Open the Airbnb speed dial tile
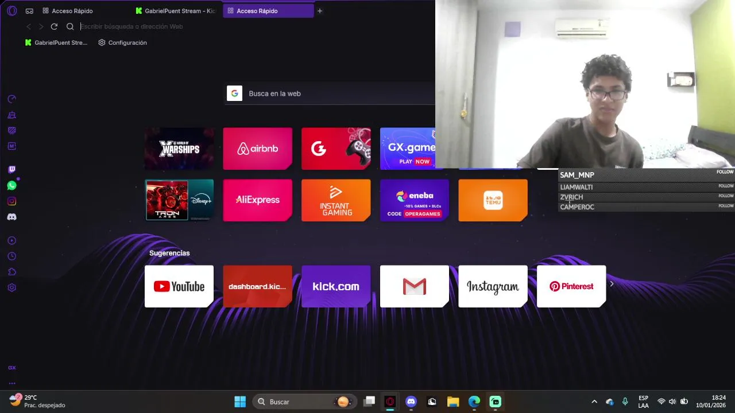 [x=257, y=149]
